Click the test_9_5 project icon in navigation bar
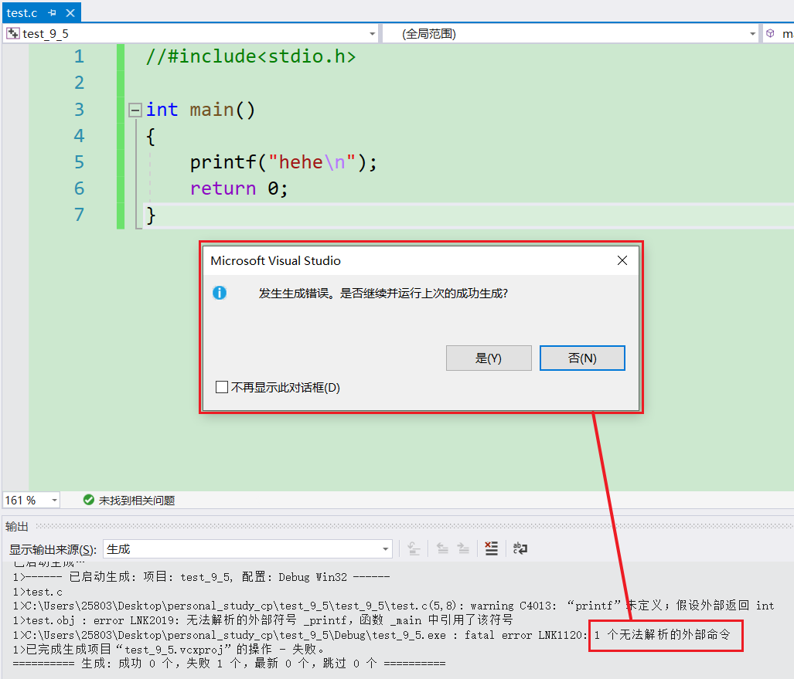 [12, 34]
